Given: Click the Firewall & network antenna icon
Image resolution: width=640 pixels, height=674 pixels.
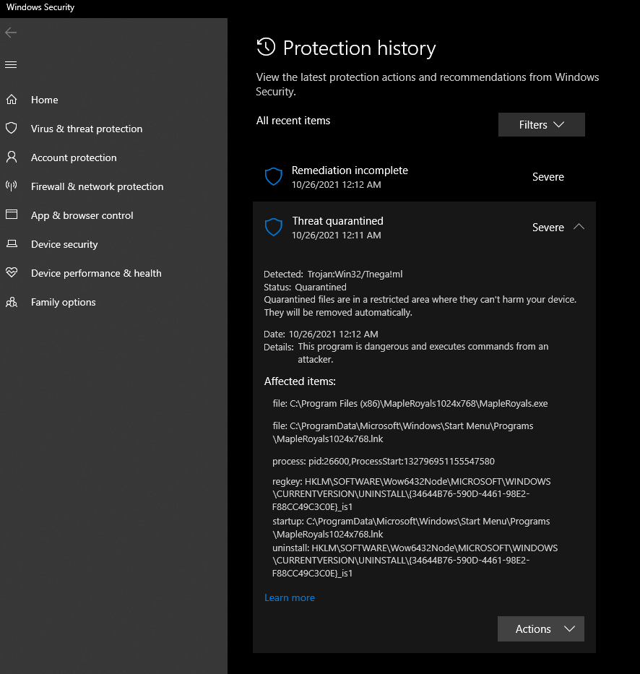Looking at the screenshot, I should click(12, 186).
